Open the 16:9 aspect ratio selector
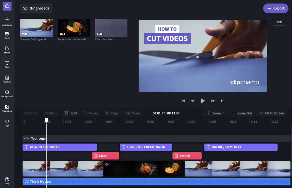The height and width of the screenshot is (188, 292). click(279, 22)
